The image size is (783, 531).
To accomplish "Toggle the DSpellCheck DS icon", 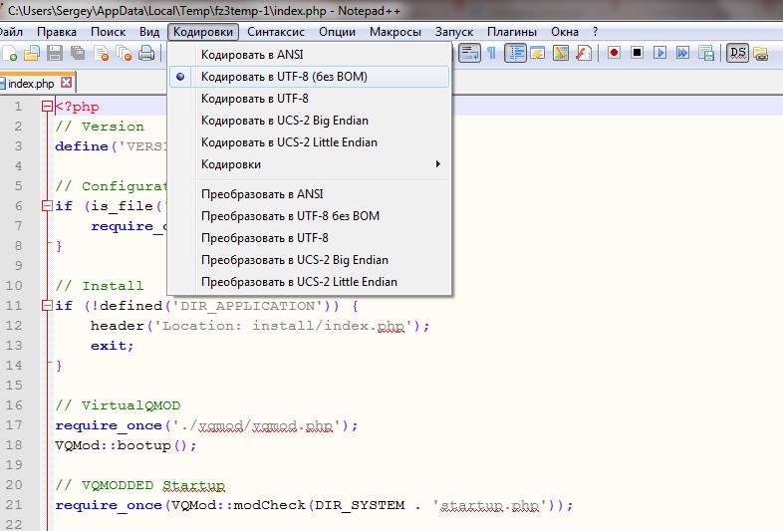I will pos(737,53).
